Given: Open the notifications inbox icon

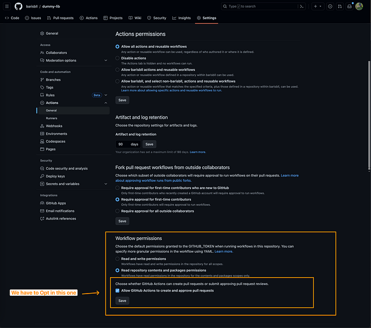Looking at the screenshot, I should tap(349, 6).
